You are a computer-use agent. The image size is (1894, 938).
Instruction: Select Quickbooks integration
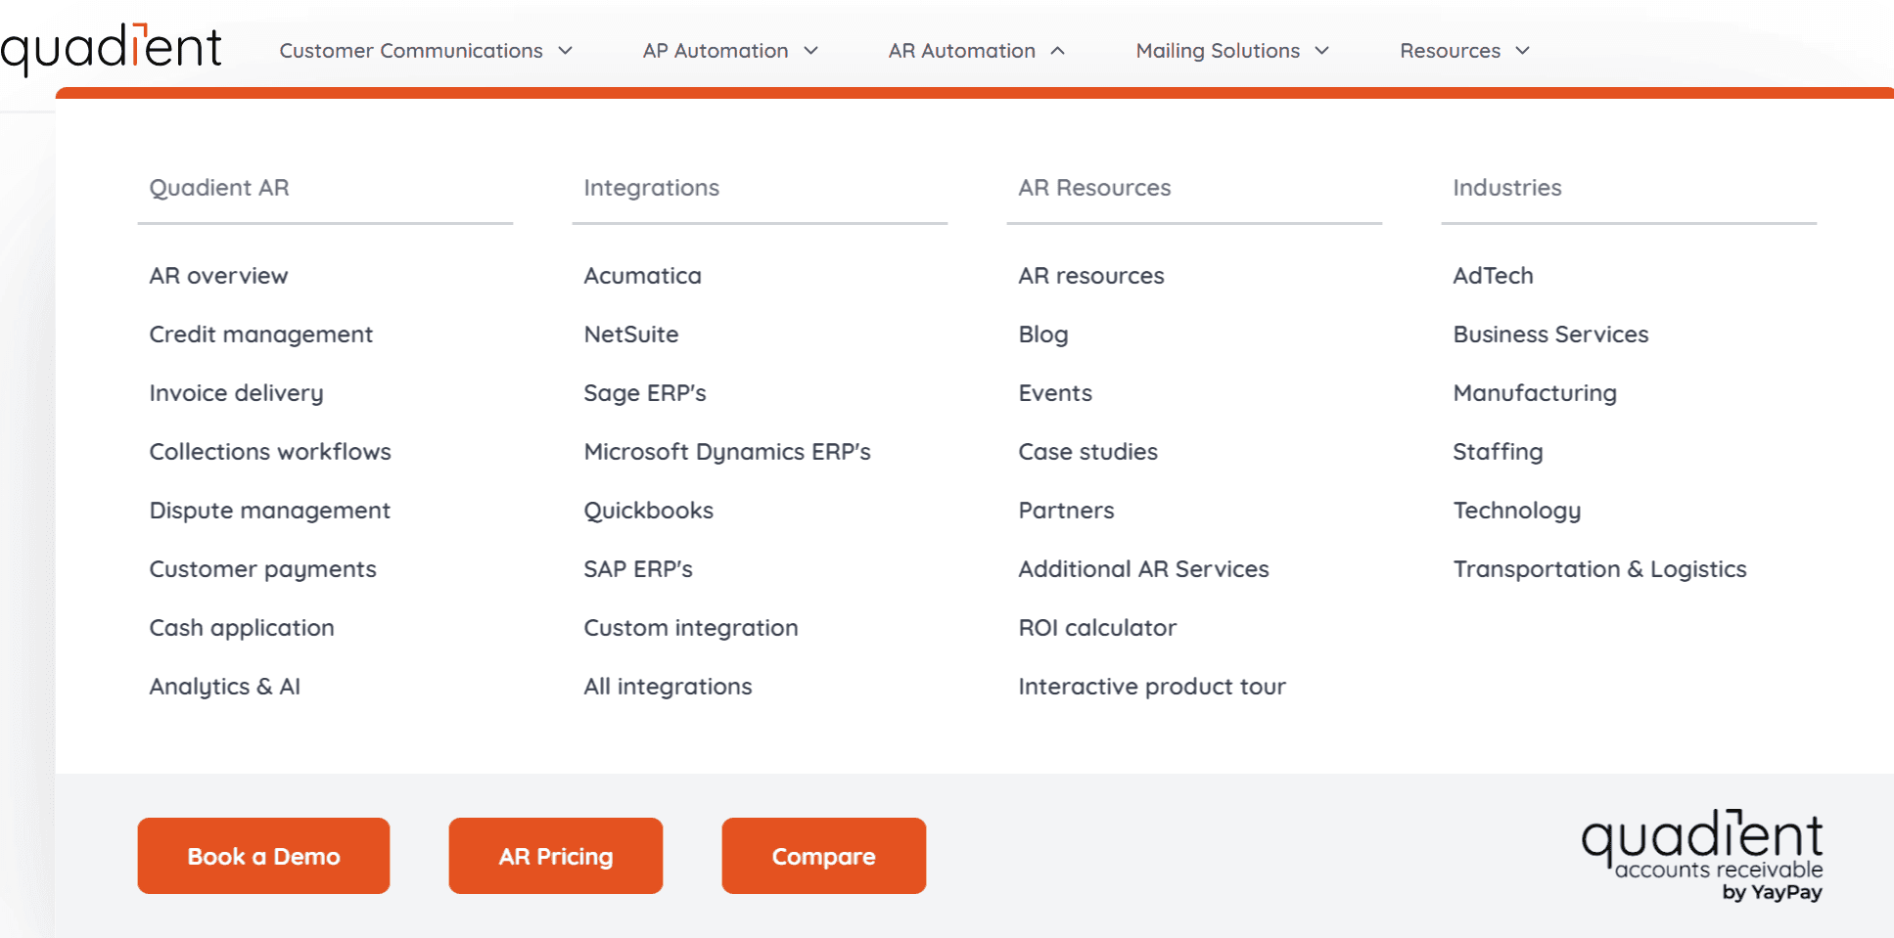coord(648,511)
